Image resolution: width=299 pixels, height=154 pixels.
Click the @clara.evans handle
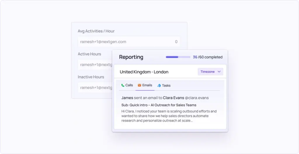coord(197,98)
